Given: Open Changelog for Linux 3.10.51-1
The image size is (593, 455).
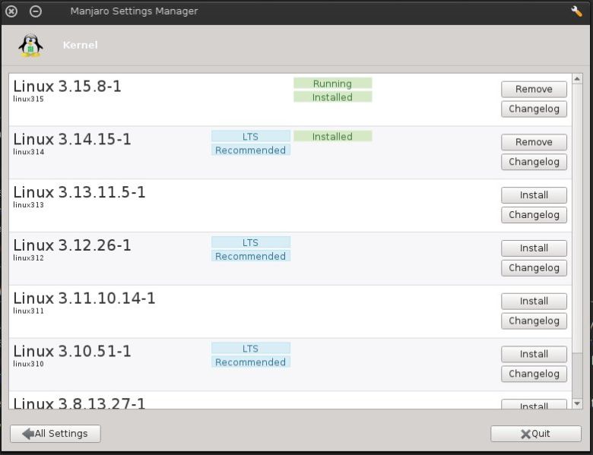Looking at the screenshot, I should (534, 374).
